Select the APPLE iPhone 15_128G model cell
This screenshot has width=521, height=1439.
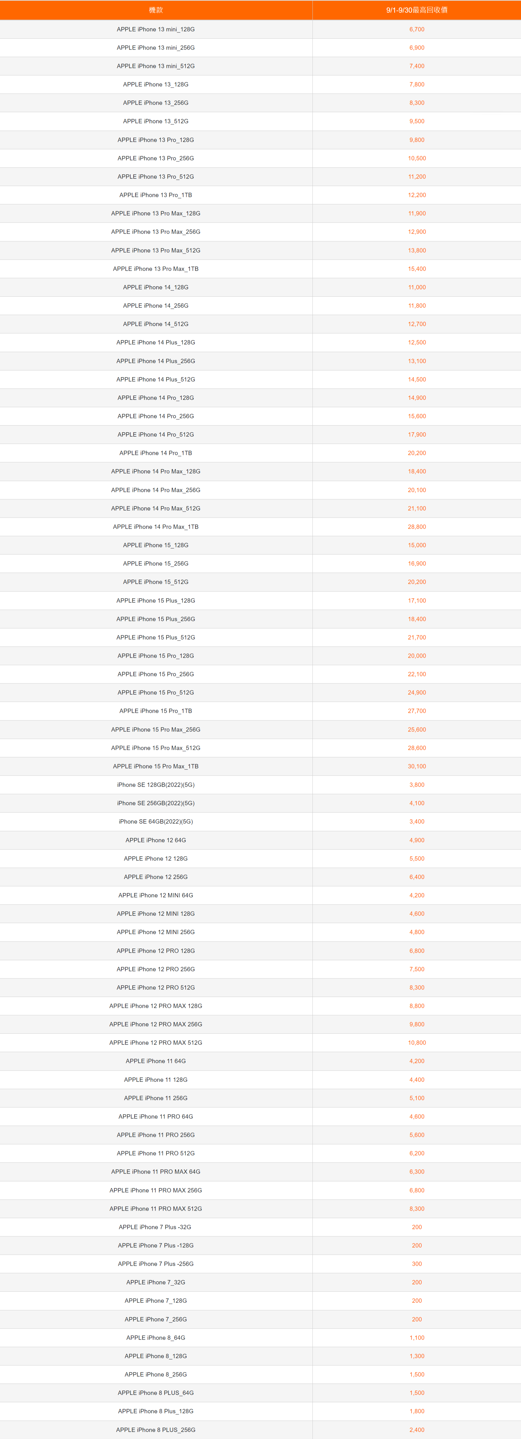(x=156, y=545)
